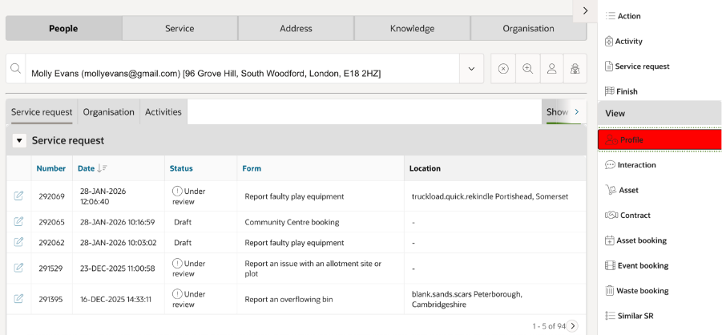Select Profile in the View menu
This screenshot has width=722, height=335.
[659, 139]
